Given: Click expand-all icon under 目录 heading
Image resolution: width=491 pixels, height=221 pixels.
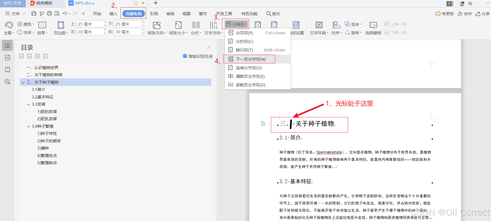Looking at the screenshot, I should [22, 56].
